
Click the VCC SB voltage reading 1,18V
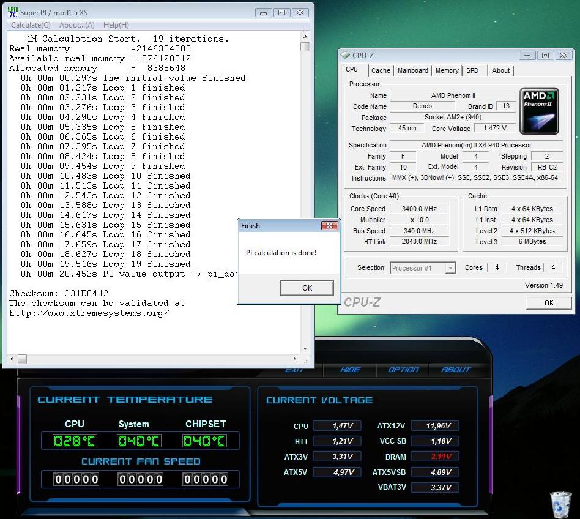(436, 441)
